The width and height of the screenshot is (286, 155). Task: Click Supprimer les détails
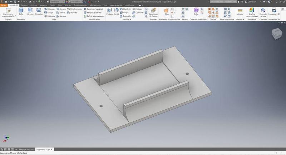pyautogui.click(x=94, y=9)
